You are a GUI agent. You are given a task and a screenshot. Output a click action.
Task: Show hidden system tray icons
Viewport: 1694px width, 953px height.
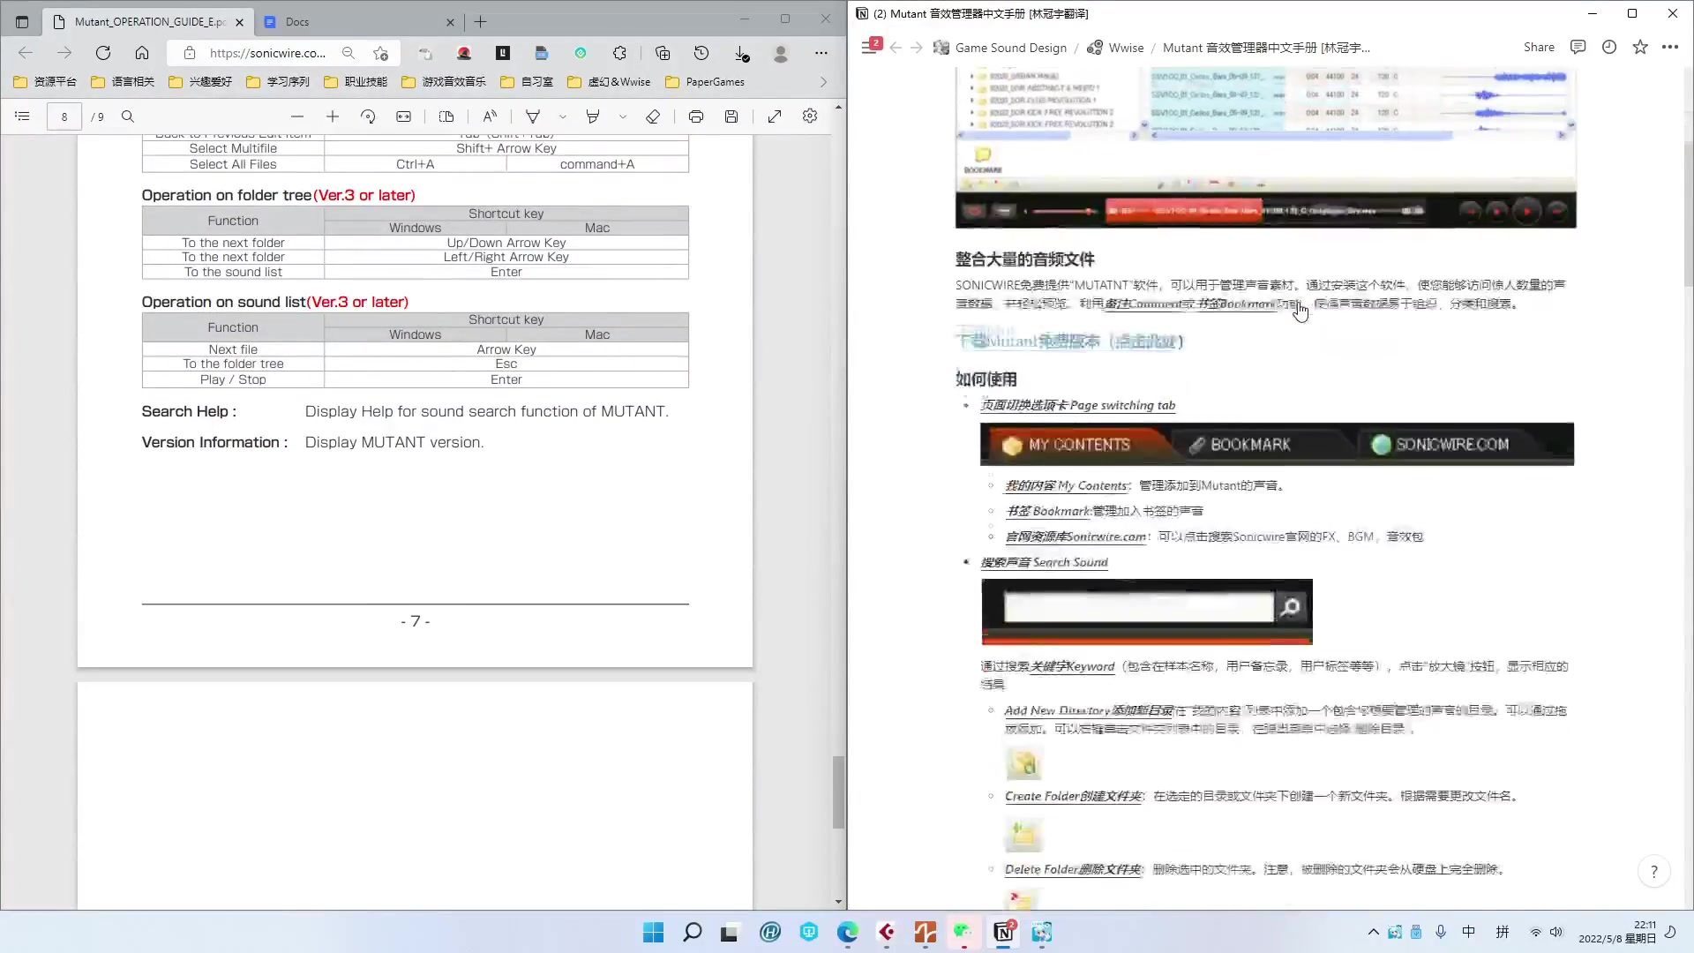[x=1374, y=932]
